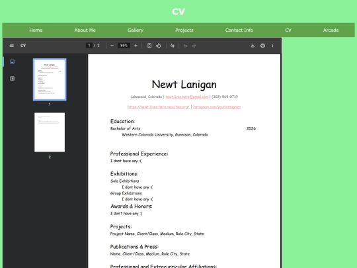Click the fit to page icon
The width and height of the screenshot is (357, 268).
click(x=149, y=46)
